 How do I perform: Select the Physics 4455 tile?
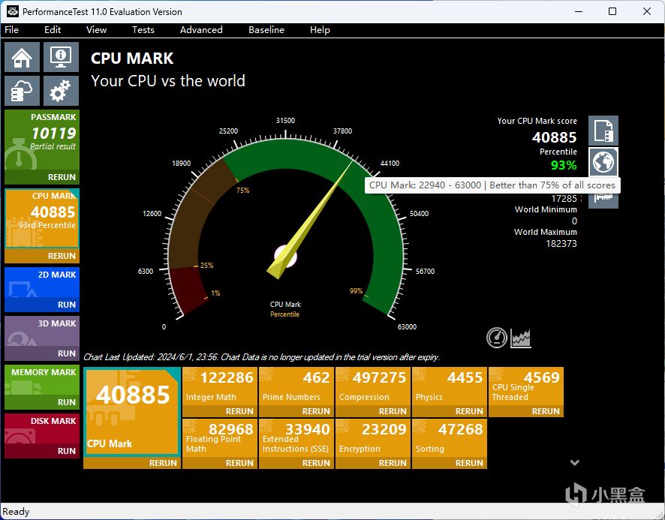450,386
